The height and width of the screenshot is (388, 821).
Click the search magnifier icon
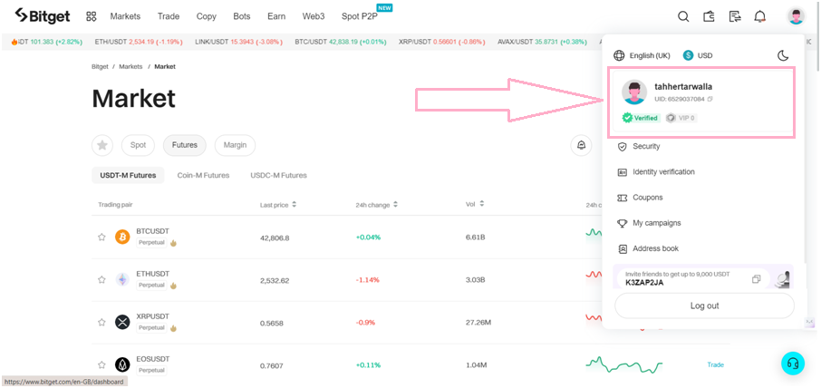pyautogui.click(x=683, y=16)
